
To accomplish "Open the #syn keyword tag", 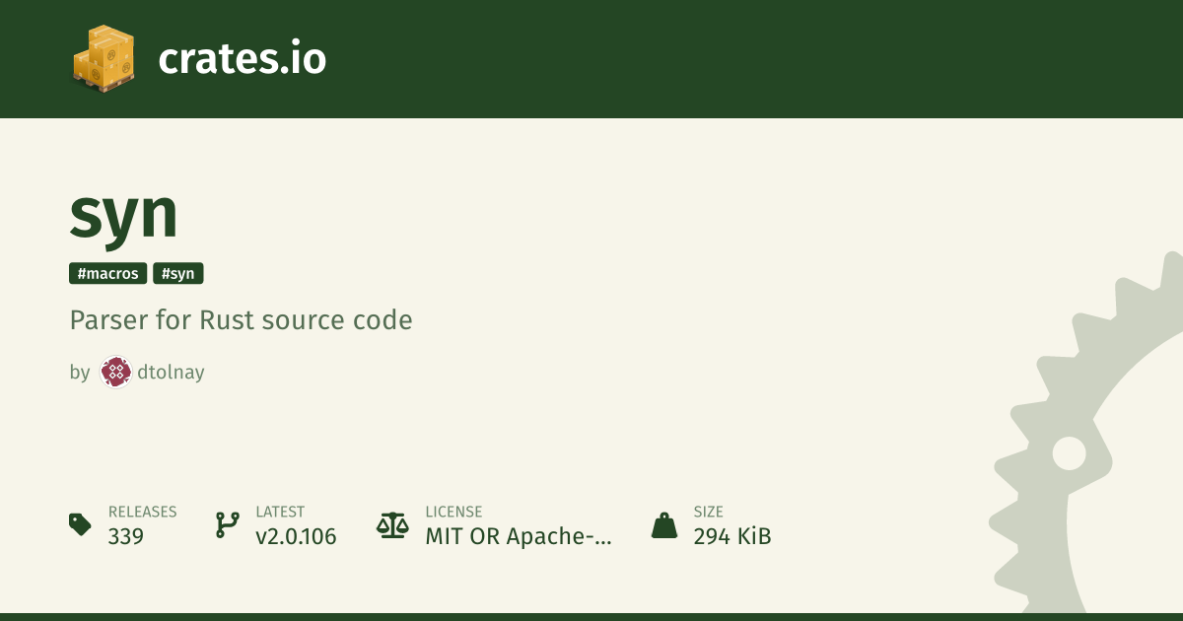I will click(x=178, y=274).
